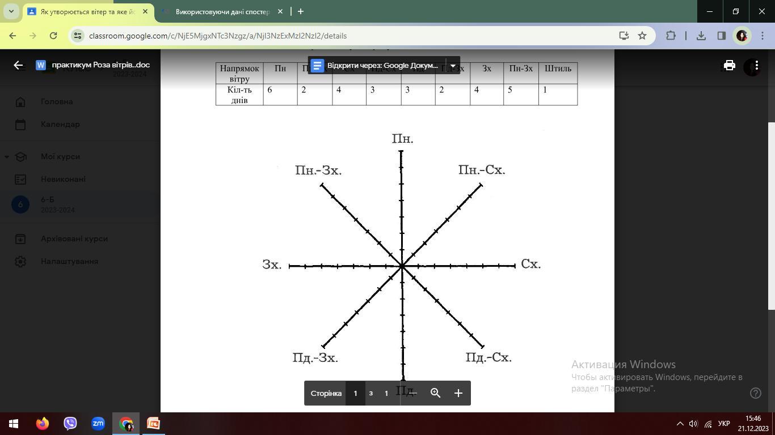Print the document with printer icon
775x435 pixels.
coord(730,65)
